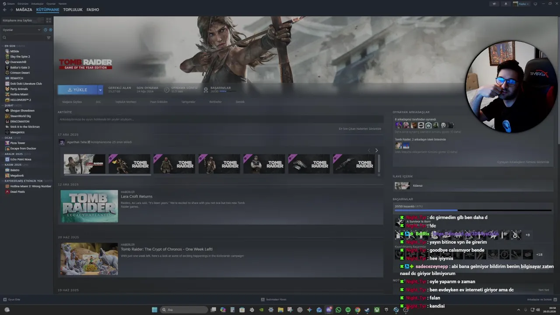
Task: Select SteamWorld Dig
Action: click(20, 116)
